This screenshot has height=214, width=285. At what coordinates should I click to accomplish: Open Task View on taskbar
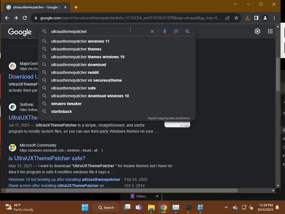(x=127, y=207)
